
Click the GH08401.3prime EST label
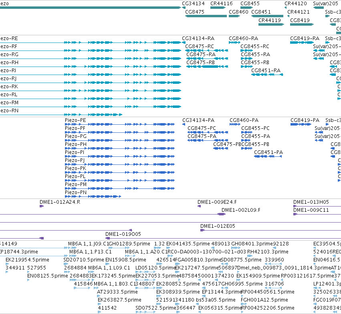(252, 244)
